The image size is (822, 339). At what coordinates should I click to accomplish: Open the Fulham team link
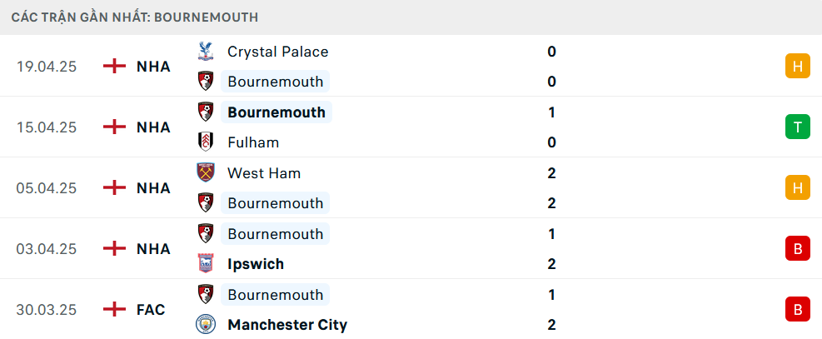[253, 142]
